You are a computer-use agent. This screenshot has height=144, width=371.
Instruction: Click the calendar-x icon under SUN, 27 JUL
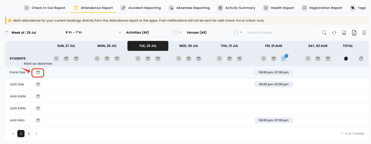point(66,58)
